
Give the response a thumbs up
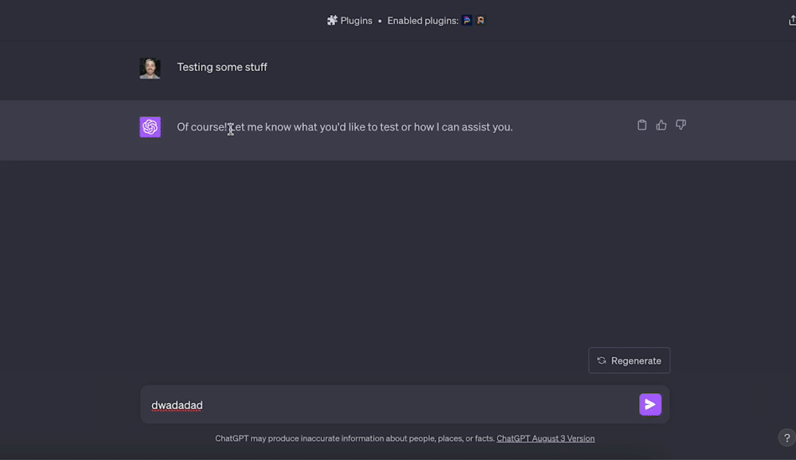click(x=661, y=125)
